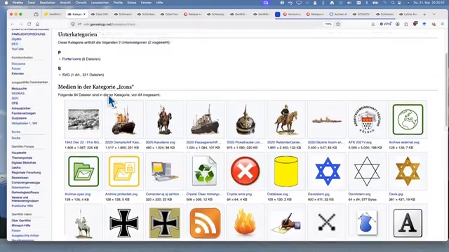Open the outlined Davidstern.svg star thumbnail

click(367, 171)
